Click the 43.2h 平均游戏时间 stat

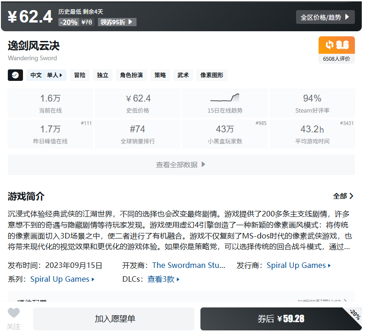point(312,134)
